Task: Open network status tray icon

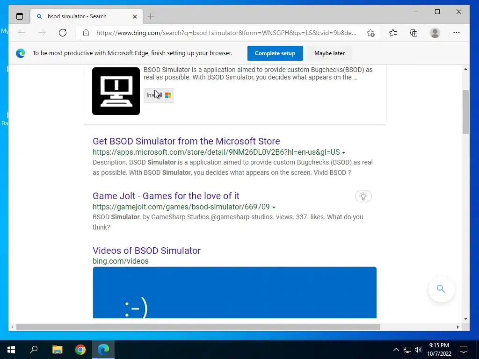Action: (407, 350)
